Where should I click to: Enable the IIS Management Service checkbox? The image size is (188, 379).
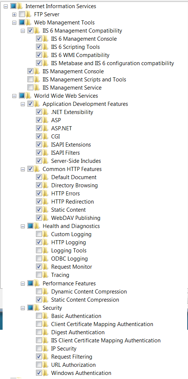pos(30,87)
